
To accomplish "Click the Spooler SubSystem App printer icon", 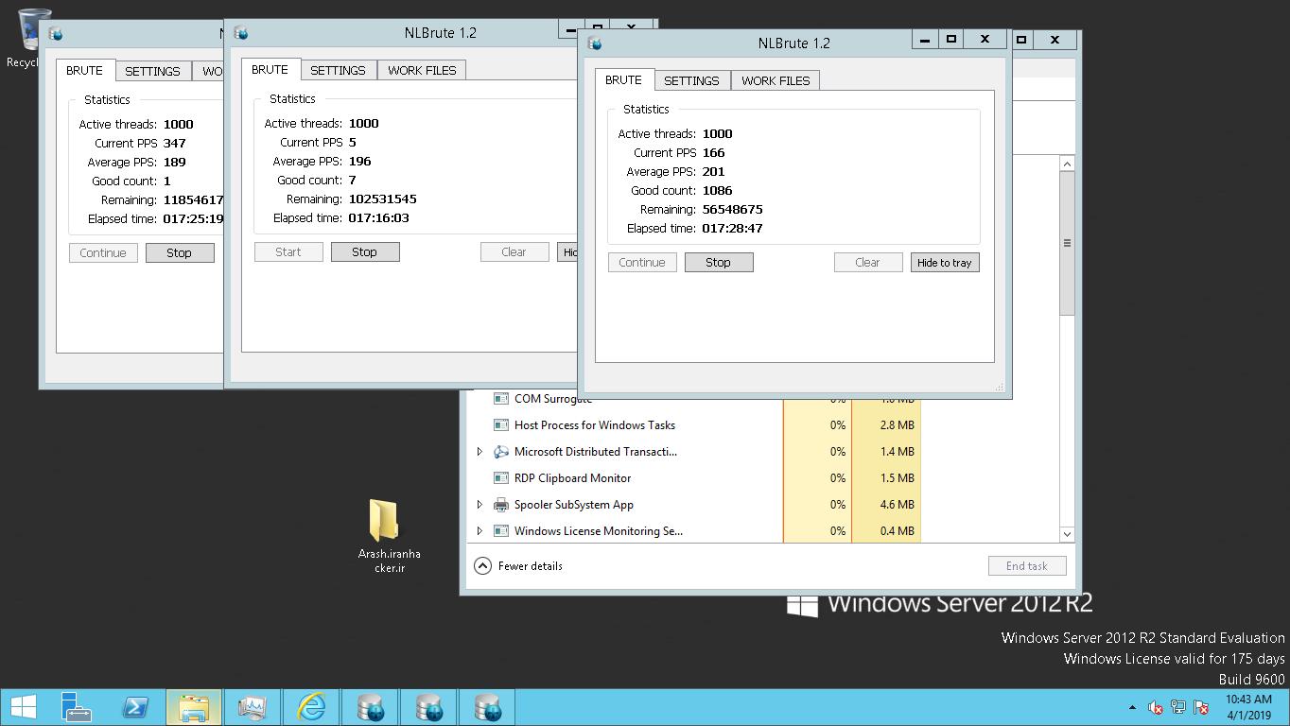I will 501,505.
